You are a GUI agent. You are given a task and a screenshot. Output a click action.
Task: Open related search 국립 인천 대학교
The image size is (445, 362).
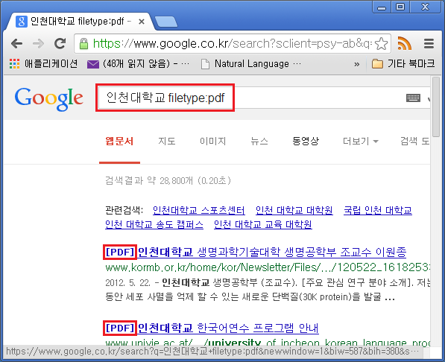click(378, 210)
